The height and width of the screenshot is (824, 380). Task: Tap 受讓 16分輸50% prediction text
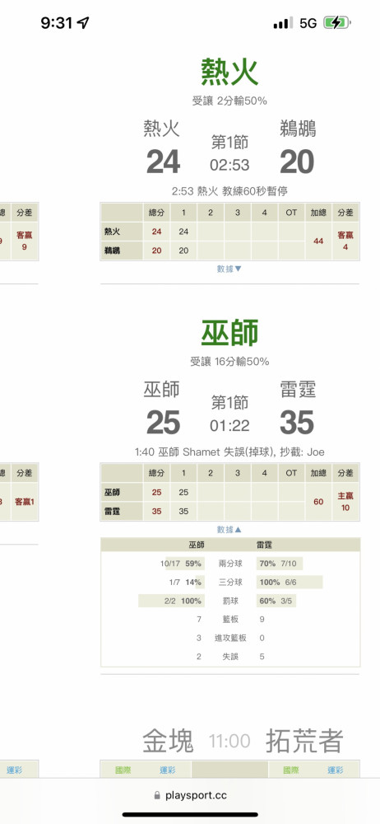pyautogui.click(x=229, y=362)
